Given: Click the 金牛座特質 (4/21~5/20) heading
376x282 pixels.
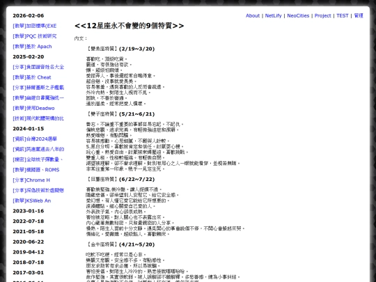Looking at the screenshot, I should click(x=120, y=244).
